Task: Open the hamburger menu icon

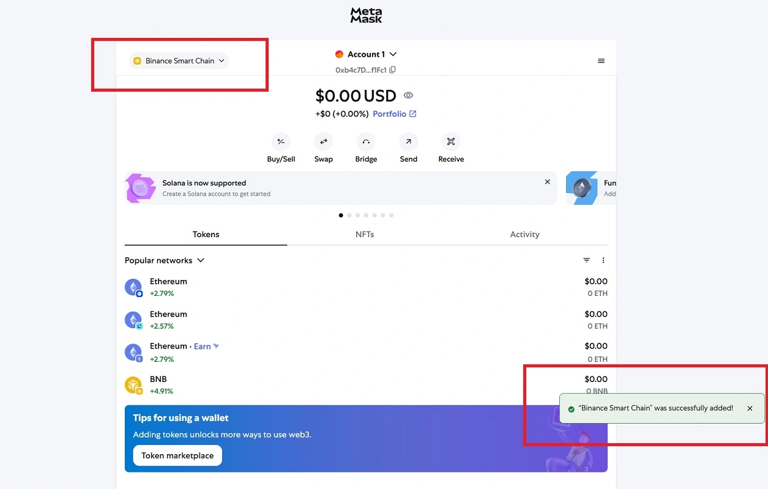Action: click(x=601, y=61)
